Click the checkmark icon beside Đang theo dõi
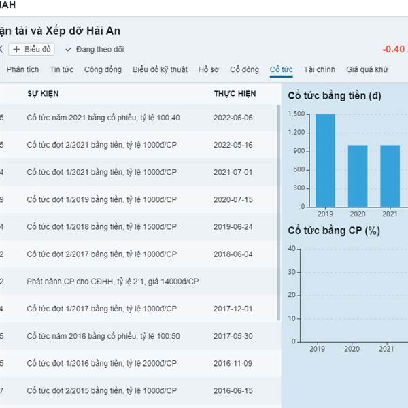This screenshot has height=408, width=408. (68, 50)
